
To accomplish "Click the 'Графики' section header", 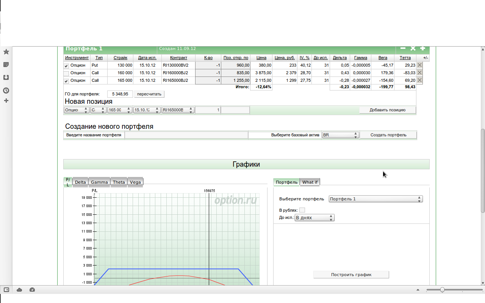I will pos(246,164).
